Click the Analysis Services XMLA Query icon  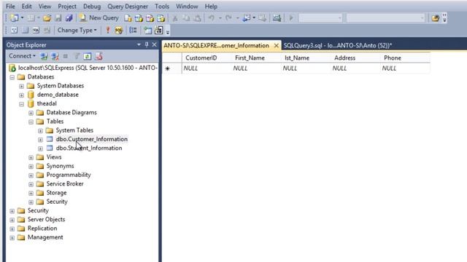161,18
